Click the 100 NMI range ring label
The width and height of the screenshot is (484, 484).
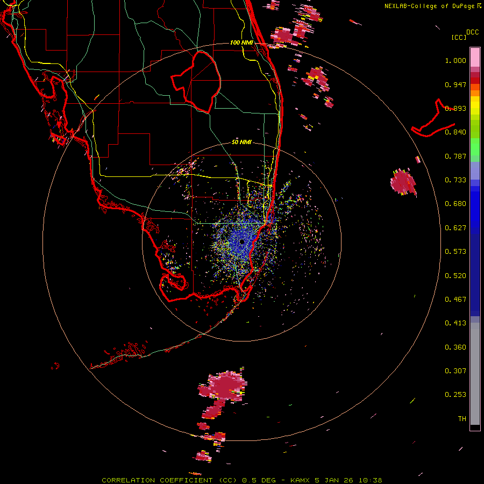pyautogui.click(x=241, y=42)
